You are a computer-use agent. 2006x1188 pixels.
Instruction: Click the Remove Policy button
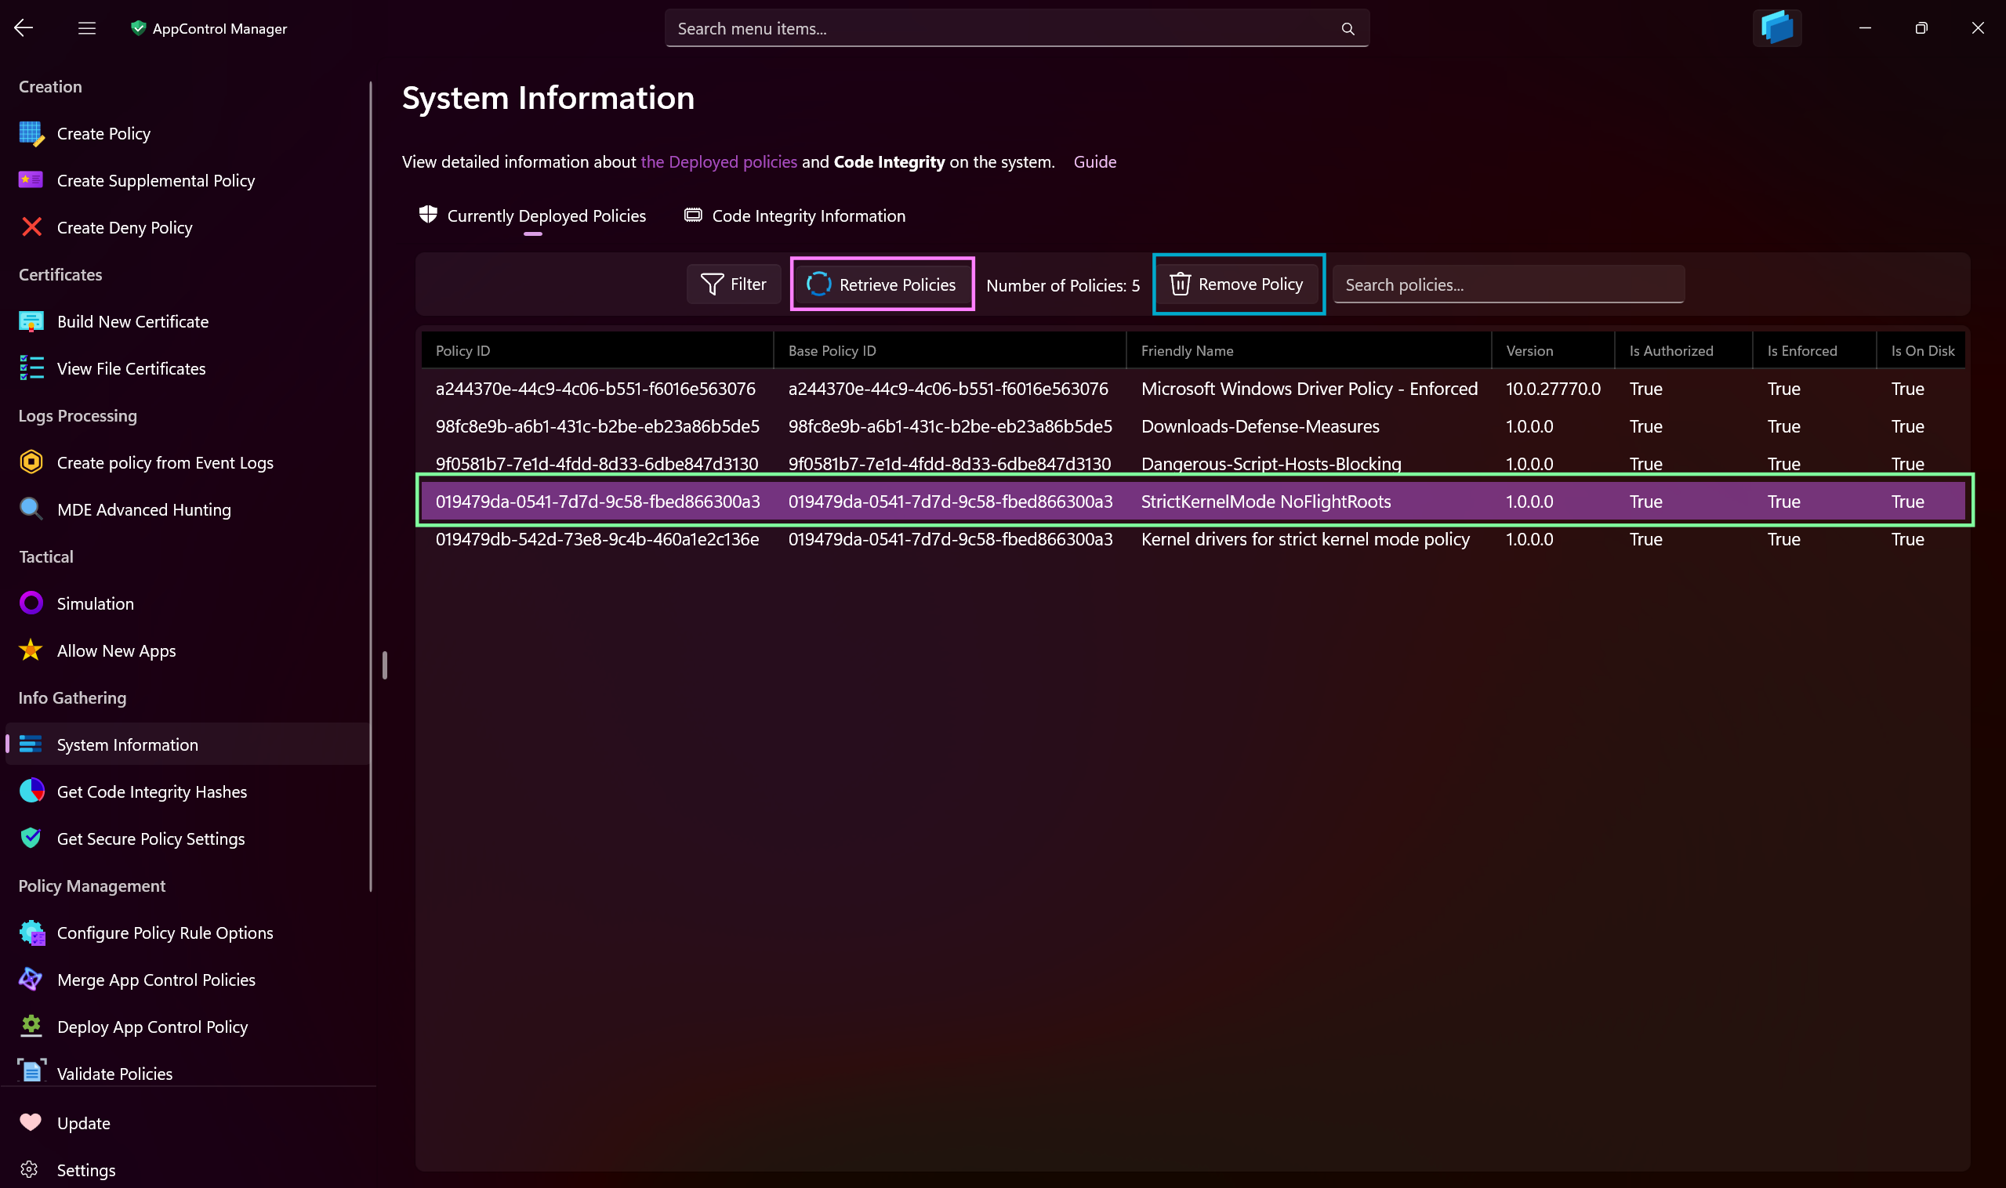click(1235, 283)
